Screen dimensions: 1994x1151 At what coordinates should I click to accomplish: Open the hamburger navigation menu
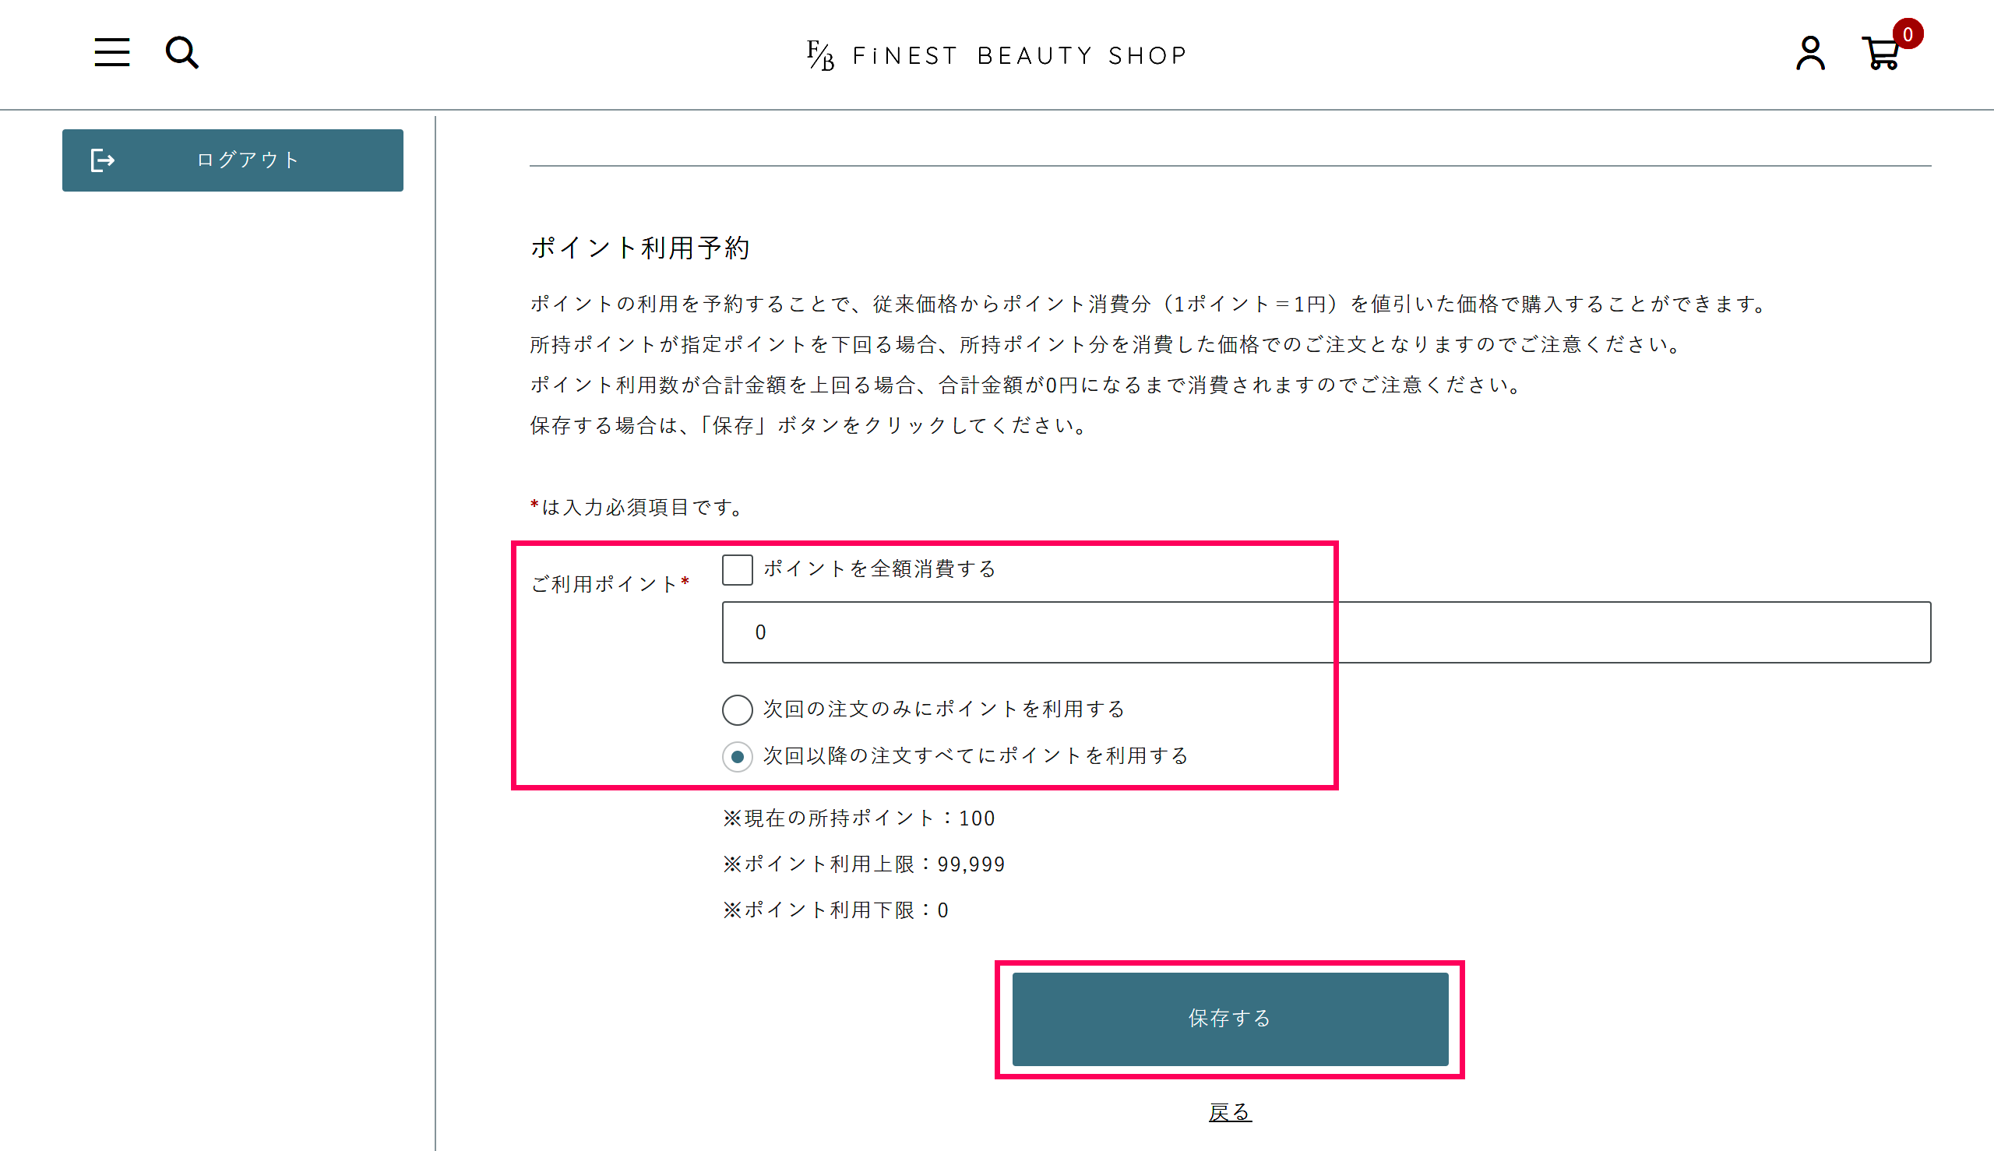pyautogui.click(x=111, y=52)
